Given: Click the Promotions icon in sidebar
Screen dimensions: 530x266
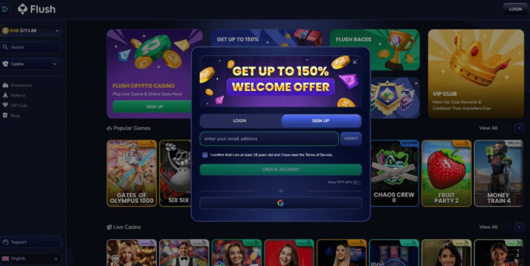Looking at the screenshot, I should pyautogui.click(x=5, y=85).
